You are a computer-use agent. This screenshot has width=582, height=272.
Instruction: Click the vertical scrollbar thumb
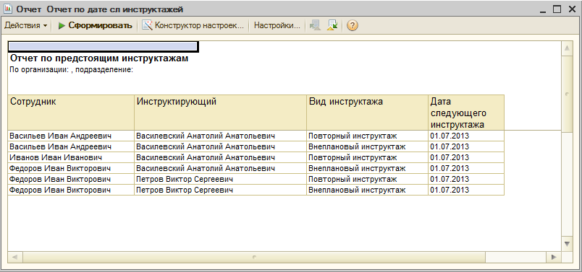567,94
